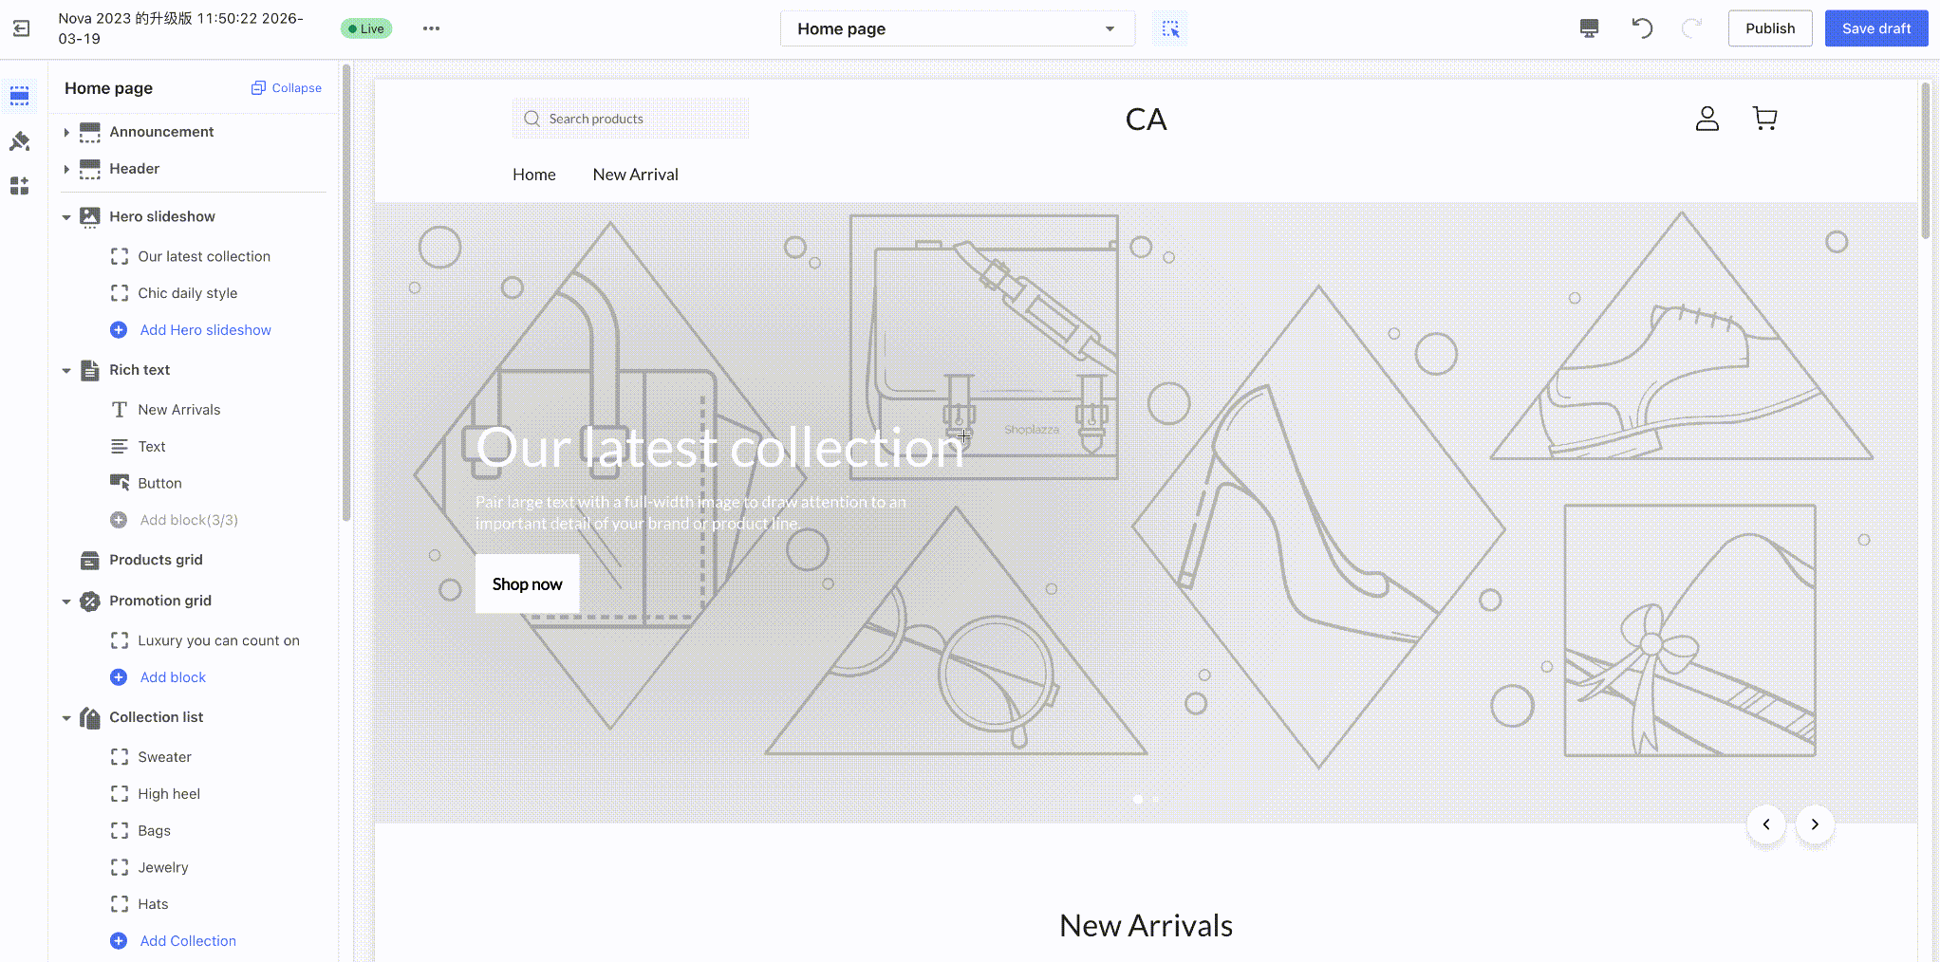This screenshot has width=1940, height=962.
Task: Select the Products grid section
Action: pos(156,560)
